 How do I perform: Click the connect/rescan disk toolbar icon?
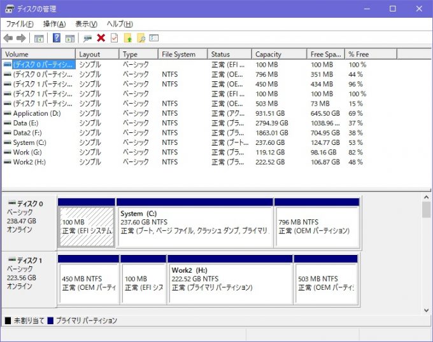(87, 38)
